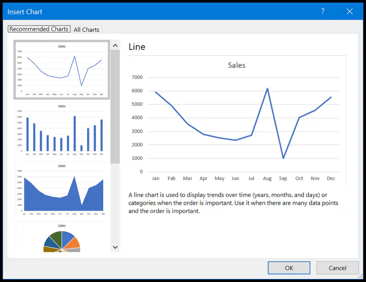Click the Sales title in the preview chart
The height and width of the screenshot is (282, 366).
pyautogui.click(x=236, y=65)
